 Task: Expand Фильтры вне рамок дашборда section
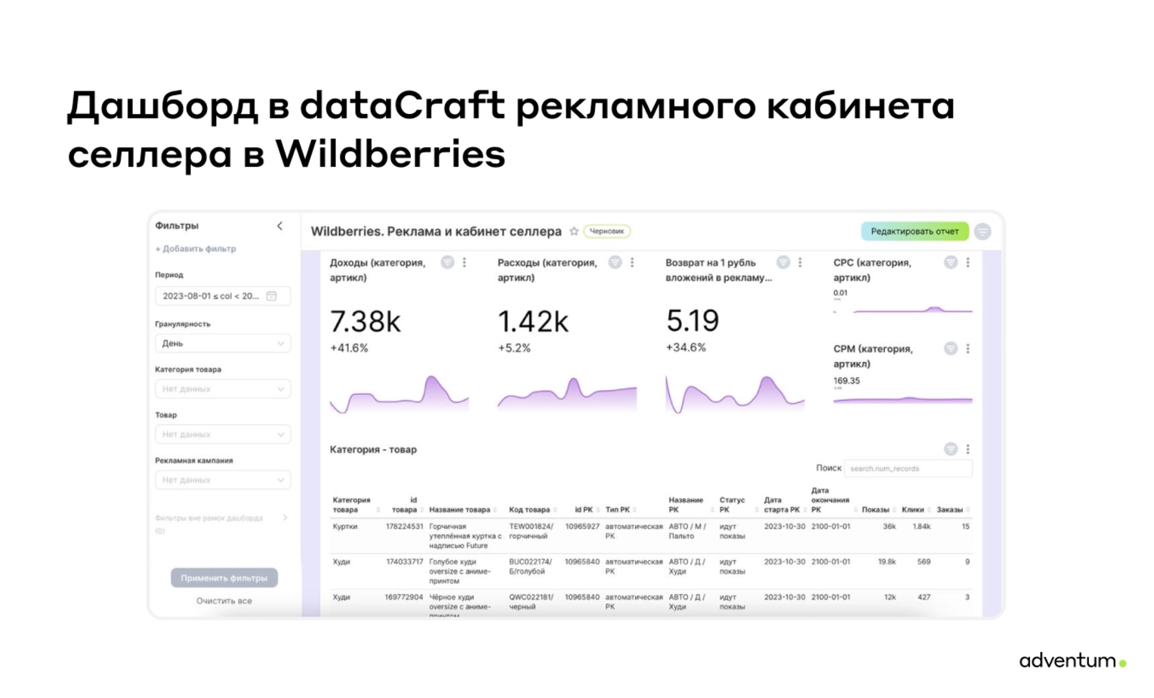tap(285, 518)
